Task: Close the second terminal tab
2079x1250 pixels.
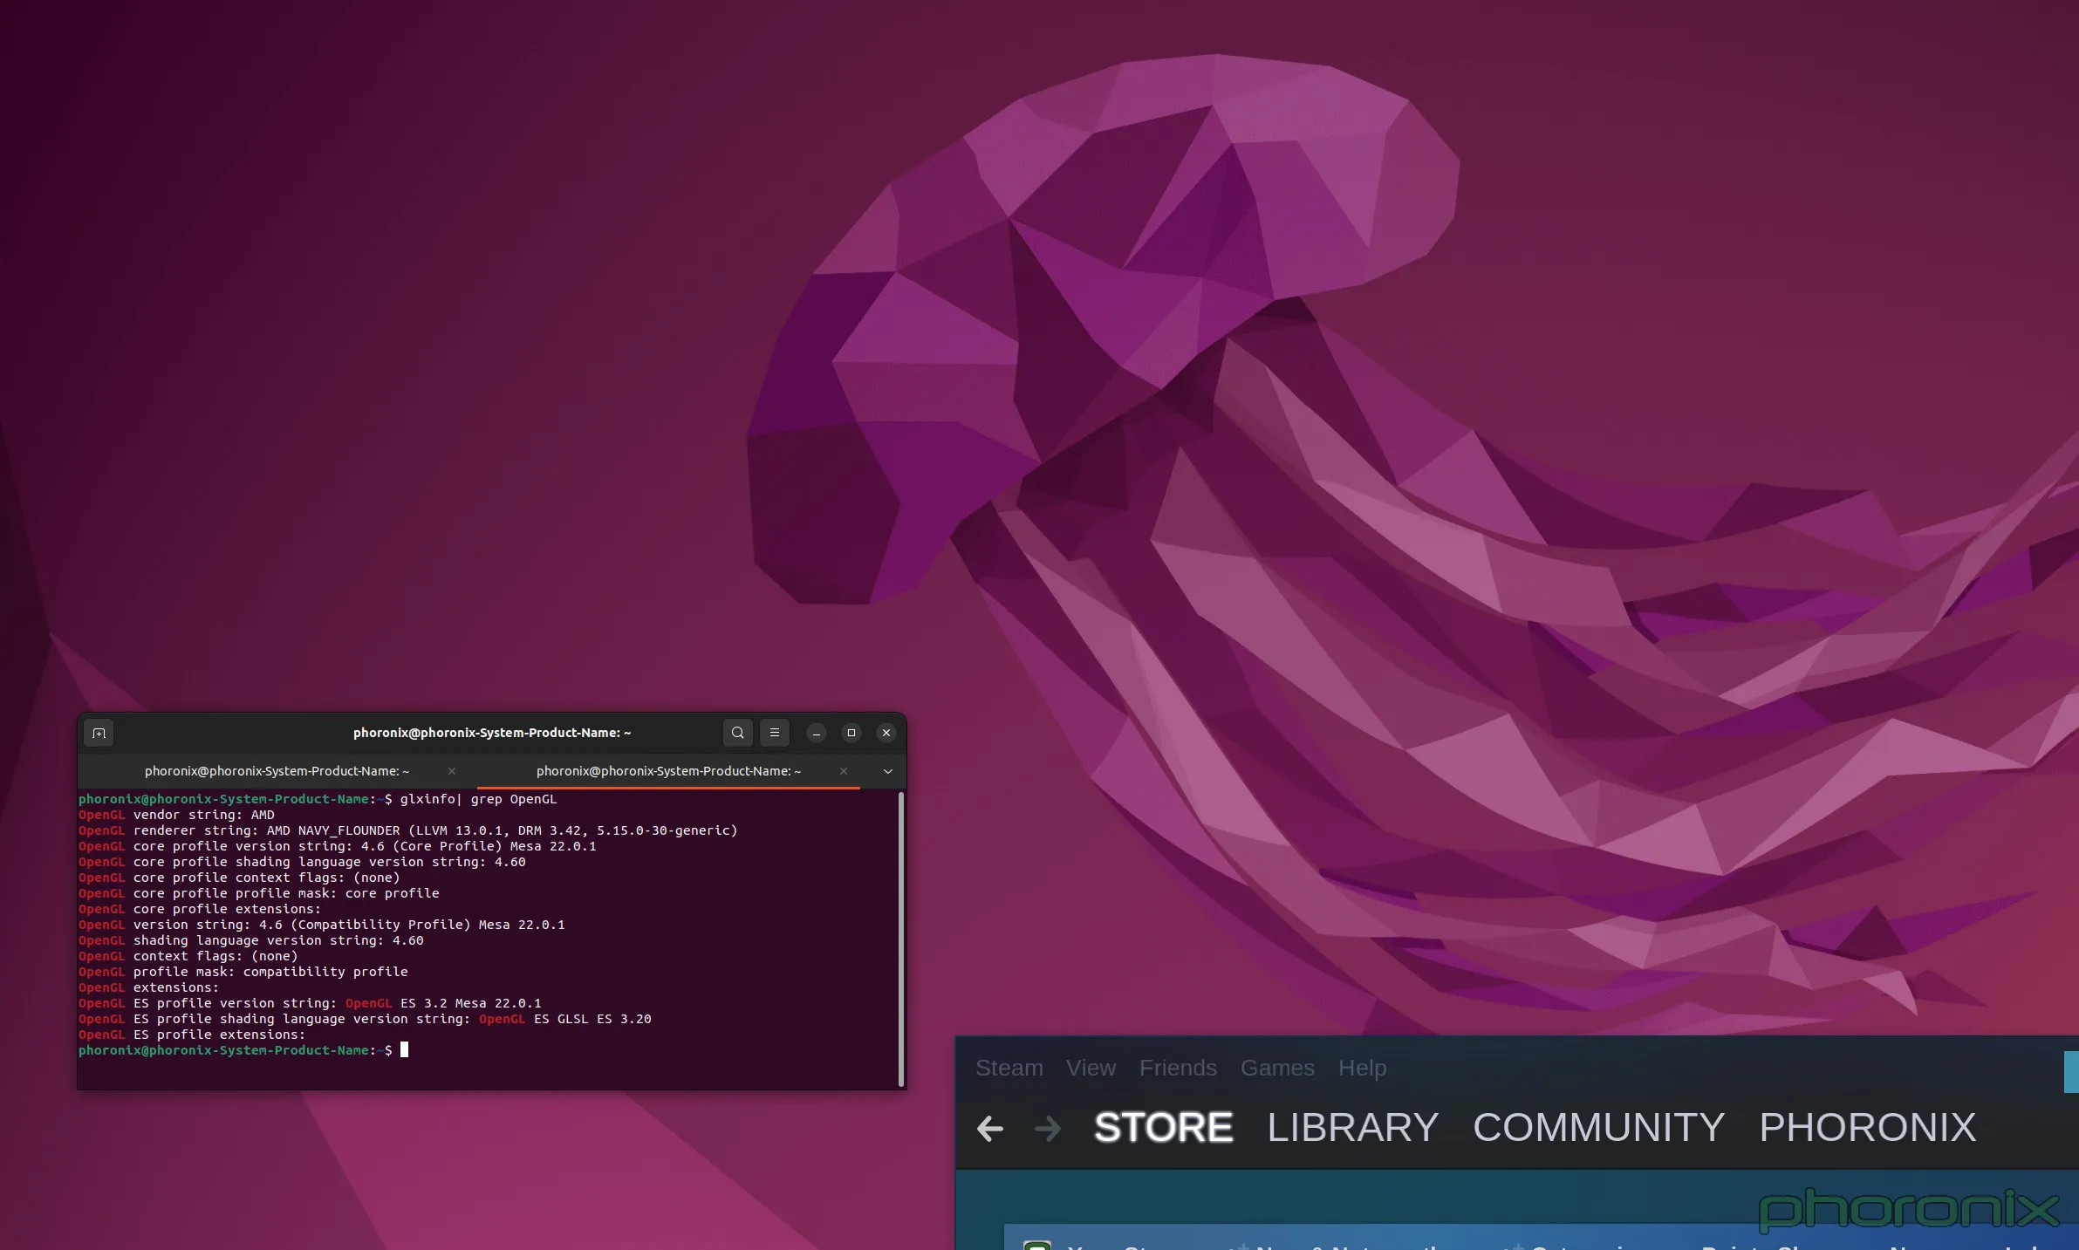Action: point(844,771)
